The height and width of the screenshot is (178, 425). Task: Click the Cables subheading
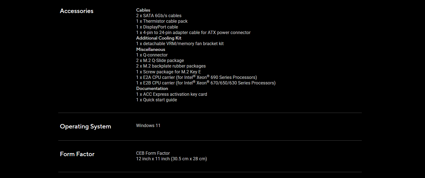tap(143, 10)
